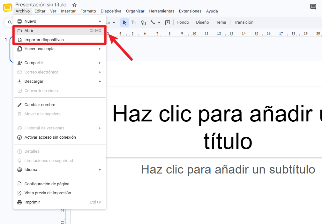The image size is (322, 224).
Task: Click the Vista previa de impresión icon
Action: pos(19,193)
